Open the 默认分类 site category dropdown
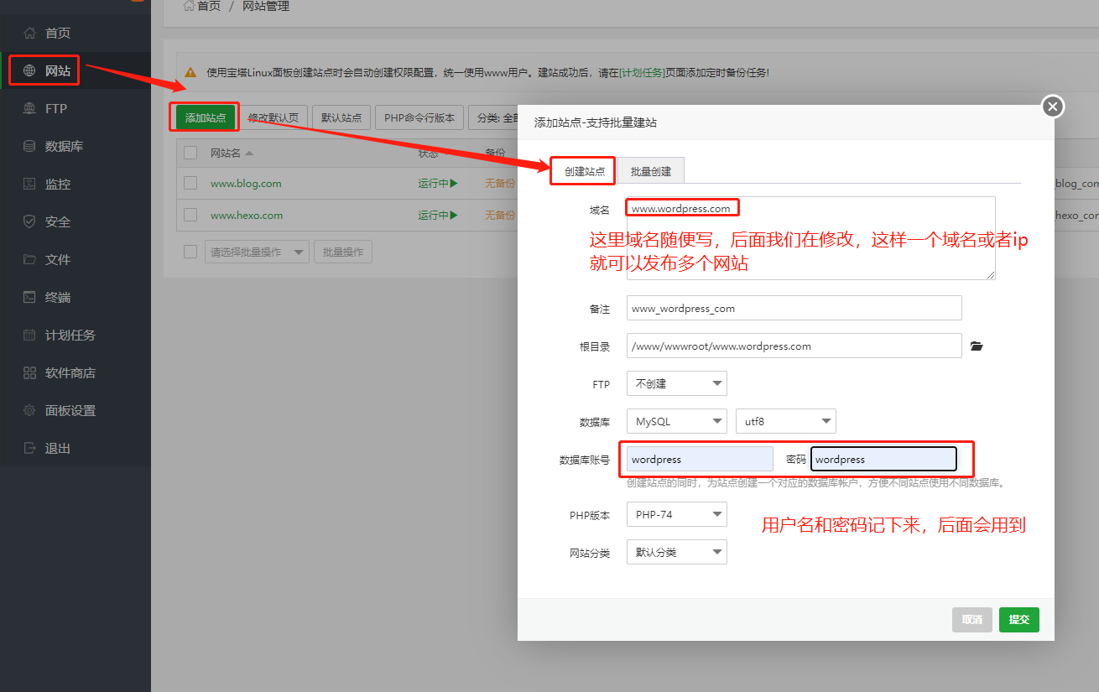Viewport: 1099px width, 692px height. point(676,552)
